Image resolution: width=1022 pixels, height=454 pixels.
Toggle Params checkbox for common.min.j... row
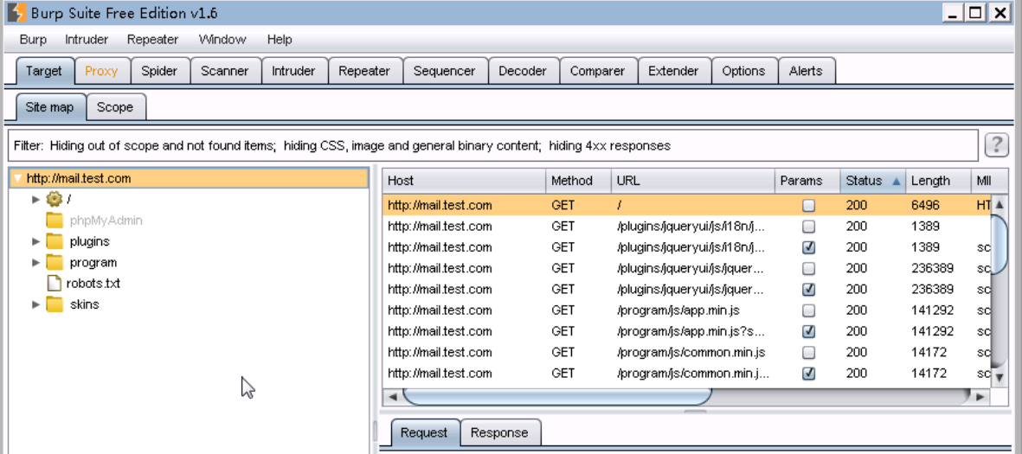tap(809, 374)
